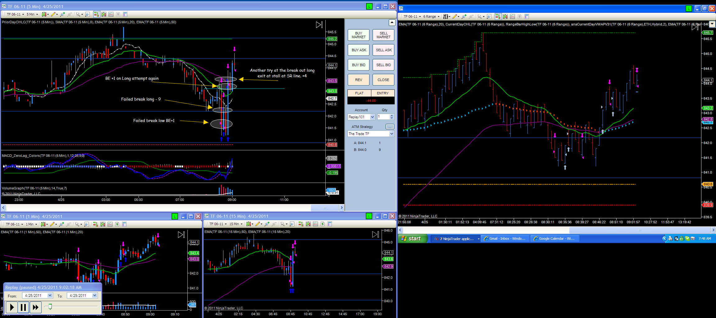Open TF 06-11 instrument dropdown in 5 Min chart

point(16,14)
